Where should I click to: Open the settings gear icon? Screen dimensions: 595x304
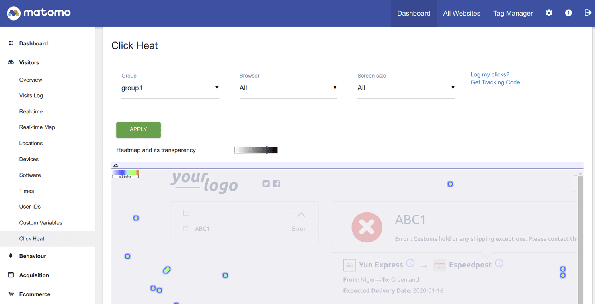coord(549,13)
